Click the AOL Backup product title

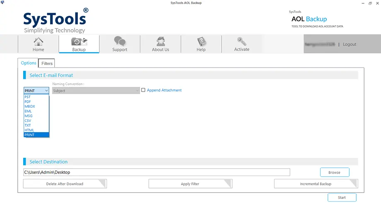[x=309, y=19]
